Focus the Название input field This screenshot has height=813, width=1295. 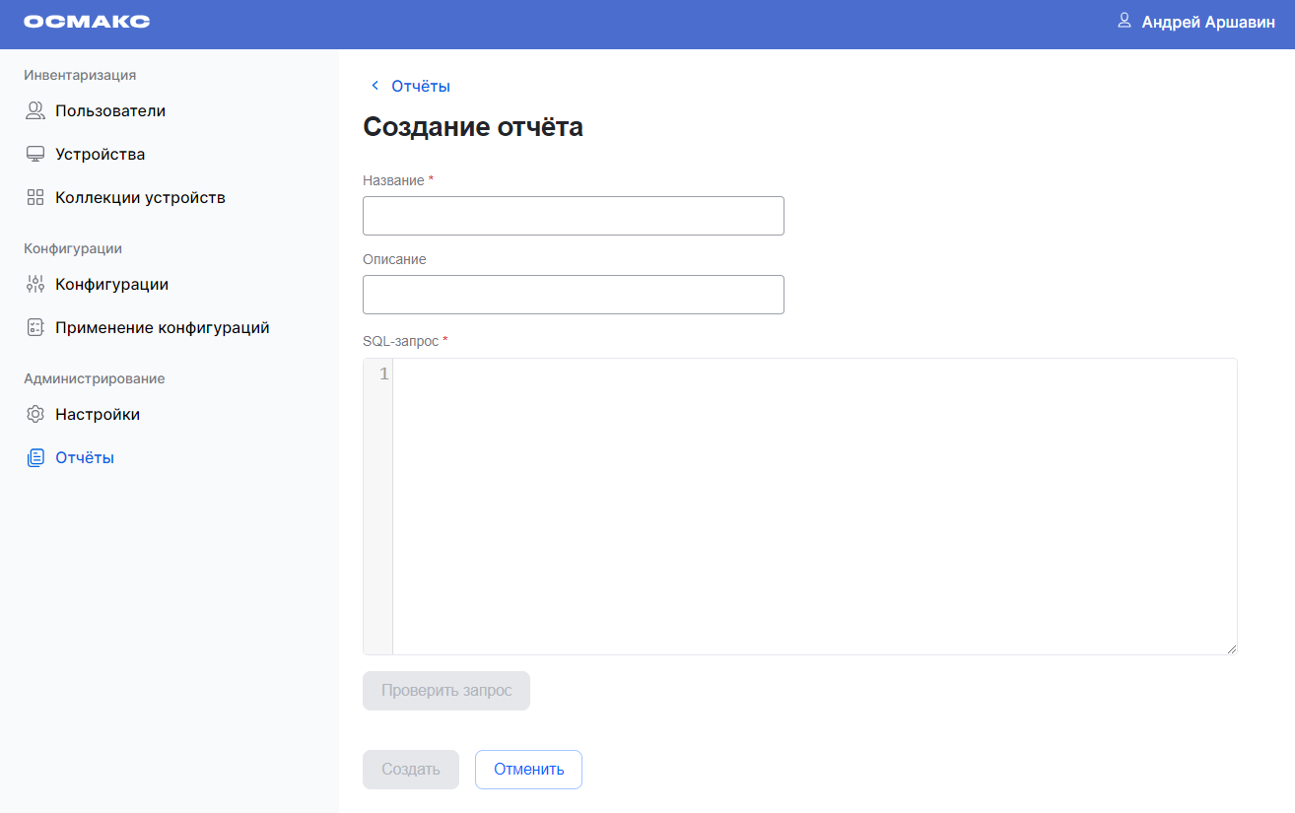tap(573, 216)
